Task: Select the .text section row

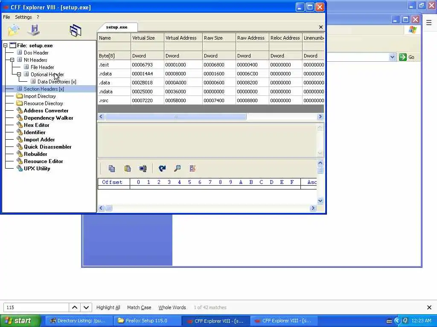Action: point(211,65)
